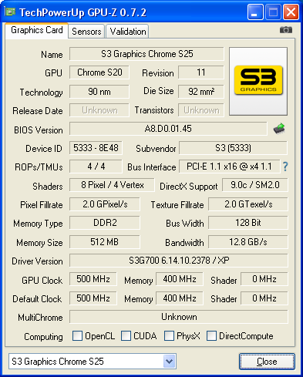The width and height of the screenshot is (303, 377).
Task: Click the Texture Fillrate value 2.0 GTexel/s
Action: (x=248, y=204)
